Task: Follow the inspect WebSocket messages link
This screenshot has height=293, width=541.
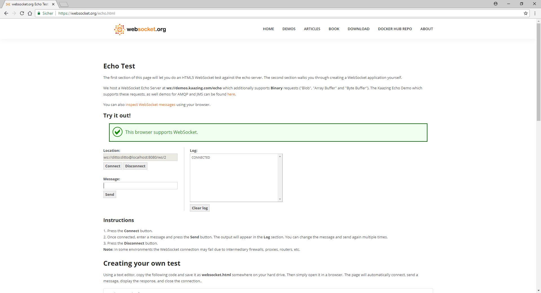Action: click(x=150, y=105)
